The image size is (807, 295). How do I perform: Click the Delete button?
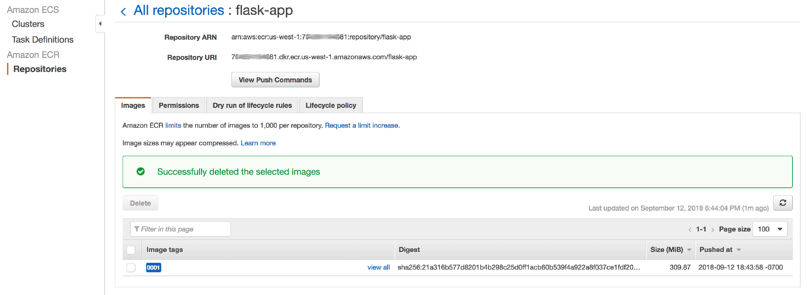click(x=140, y=203)
